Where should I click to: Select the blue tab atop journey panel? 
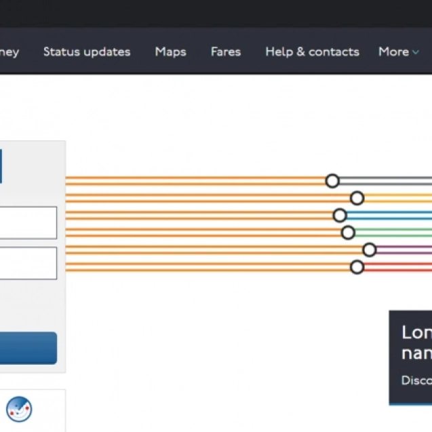tap(1, 167)
